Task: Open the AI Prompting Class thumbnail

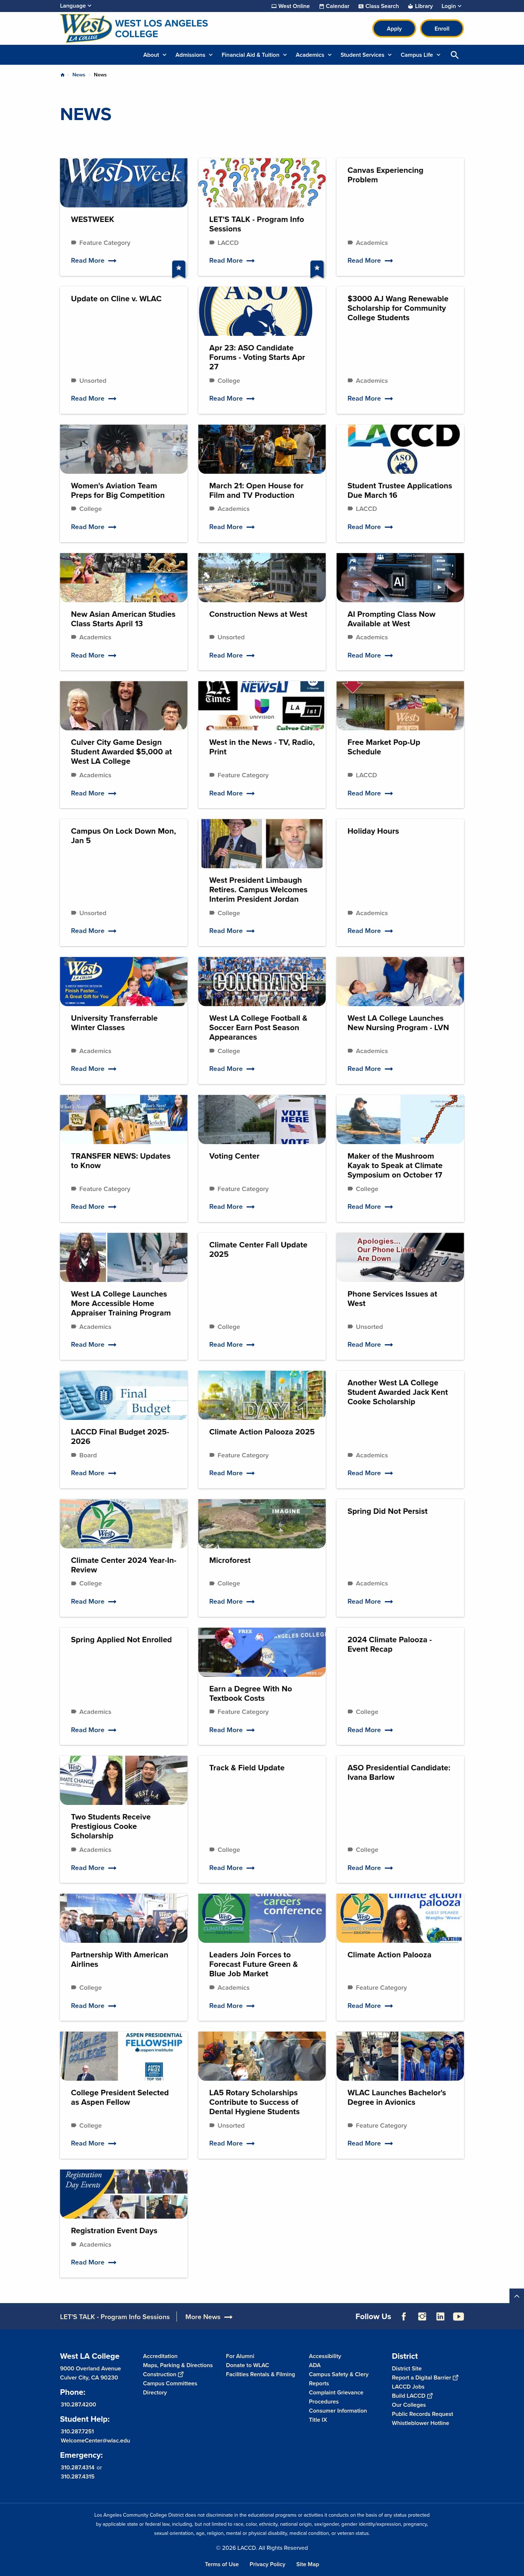Action: [400, 578]
